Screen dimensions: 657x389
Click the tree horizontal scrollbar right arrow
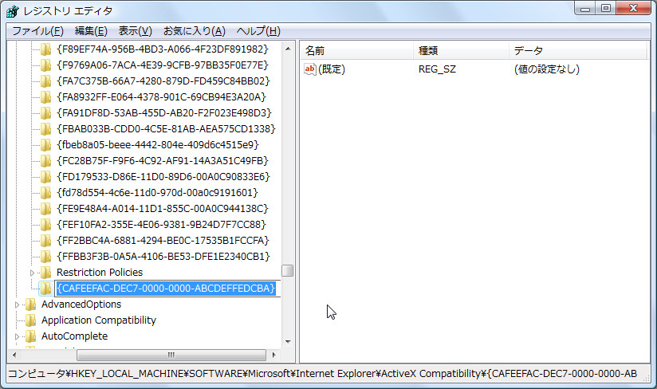point(274,355)
